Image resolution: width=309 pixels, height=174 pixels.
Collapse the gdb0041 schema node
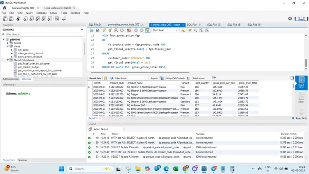click(x=4, y=39)
